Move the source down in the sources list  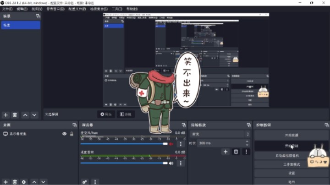click(x=44, y=182)
